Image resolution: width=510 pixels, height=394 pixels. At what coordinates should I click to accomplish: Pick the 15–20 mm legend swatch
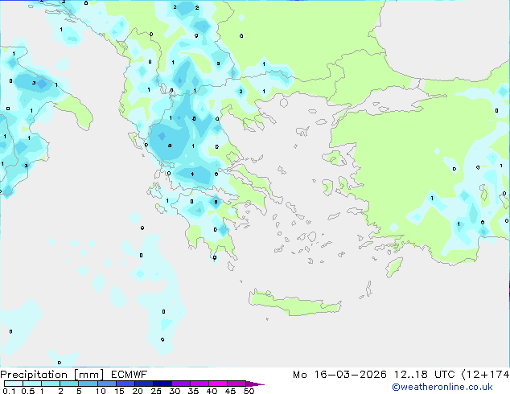tap(125, 384)
